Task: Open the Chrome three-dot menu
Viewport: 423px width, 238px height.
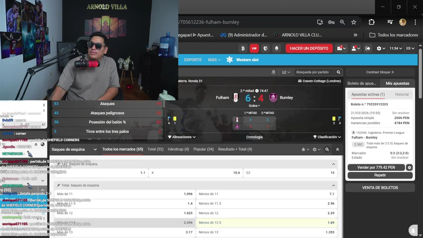Action: click(x=415, y=22)
